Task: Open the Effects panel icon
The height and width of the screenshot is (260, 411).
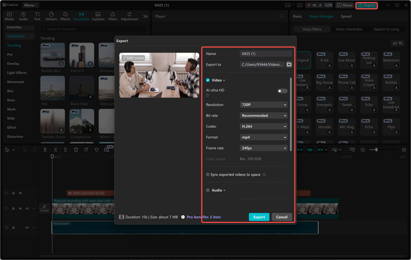Action: (x=65, y=16)
